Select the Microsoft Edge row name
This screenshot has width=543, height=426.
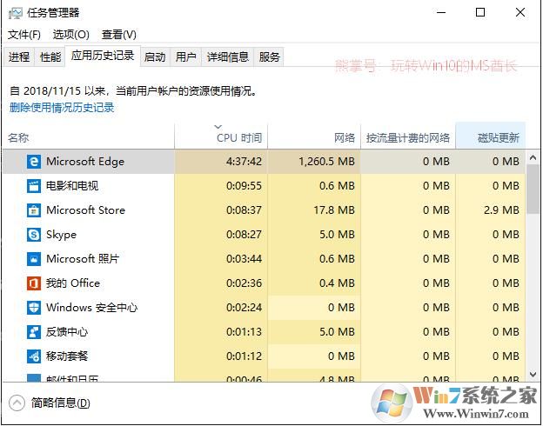pos(85,162)
